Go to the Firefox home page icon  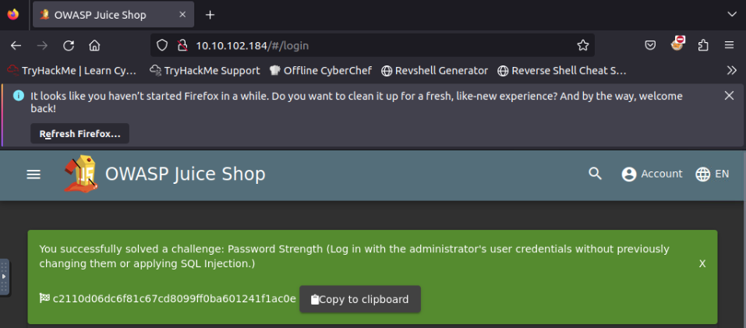(94, 45)
